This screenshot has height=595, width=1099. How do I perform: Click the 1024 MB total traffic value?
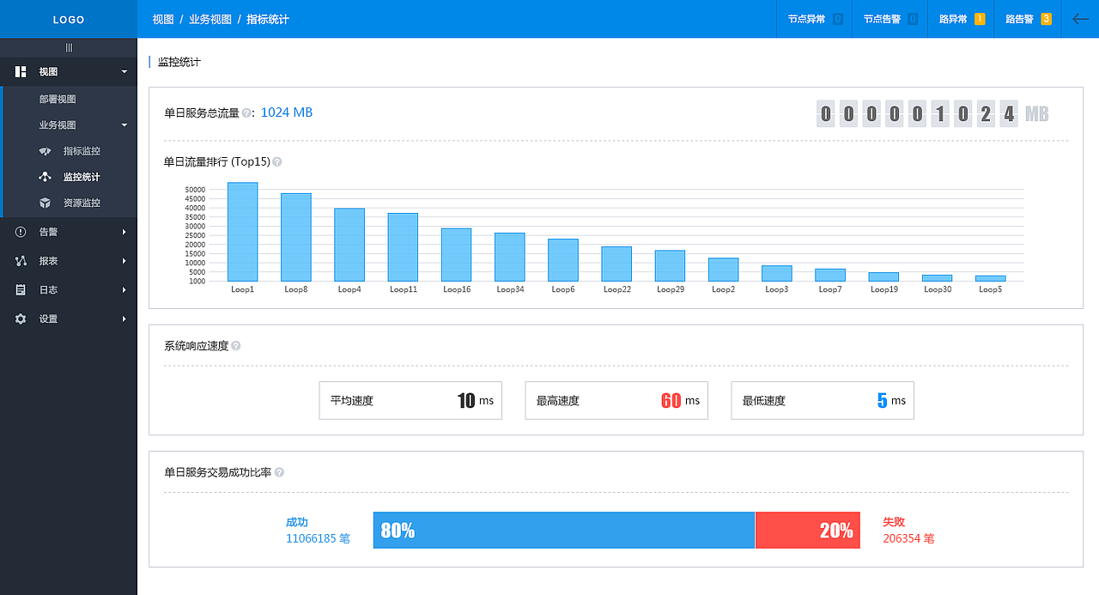tap(287, 112)
